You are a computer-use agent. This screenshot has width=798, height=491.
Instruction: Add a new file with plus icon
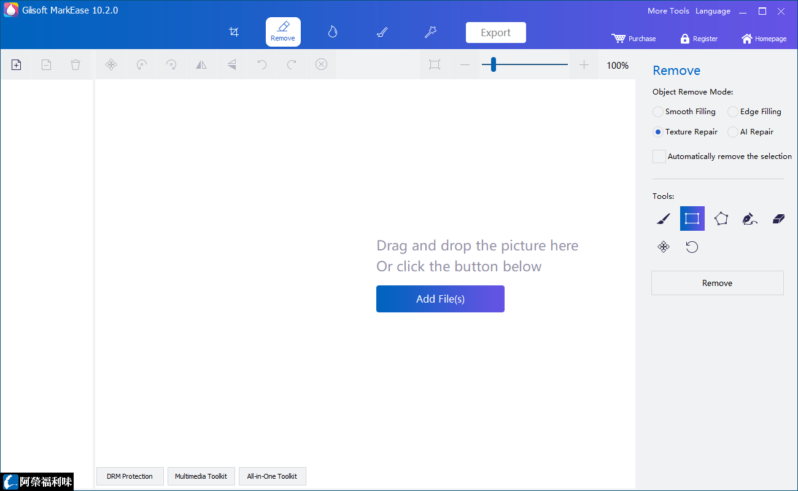[17, 64]
